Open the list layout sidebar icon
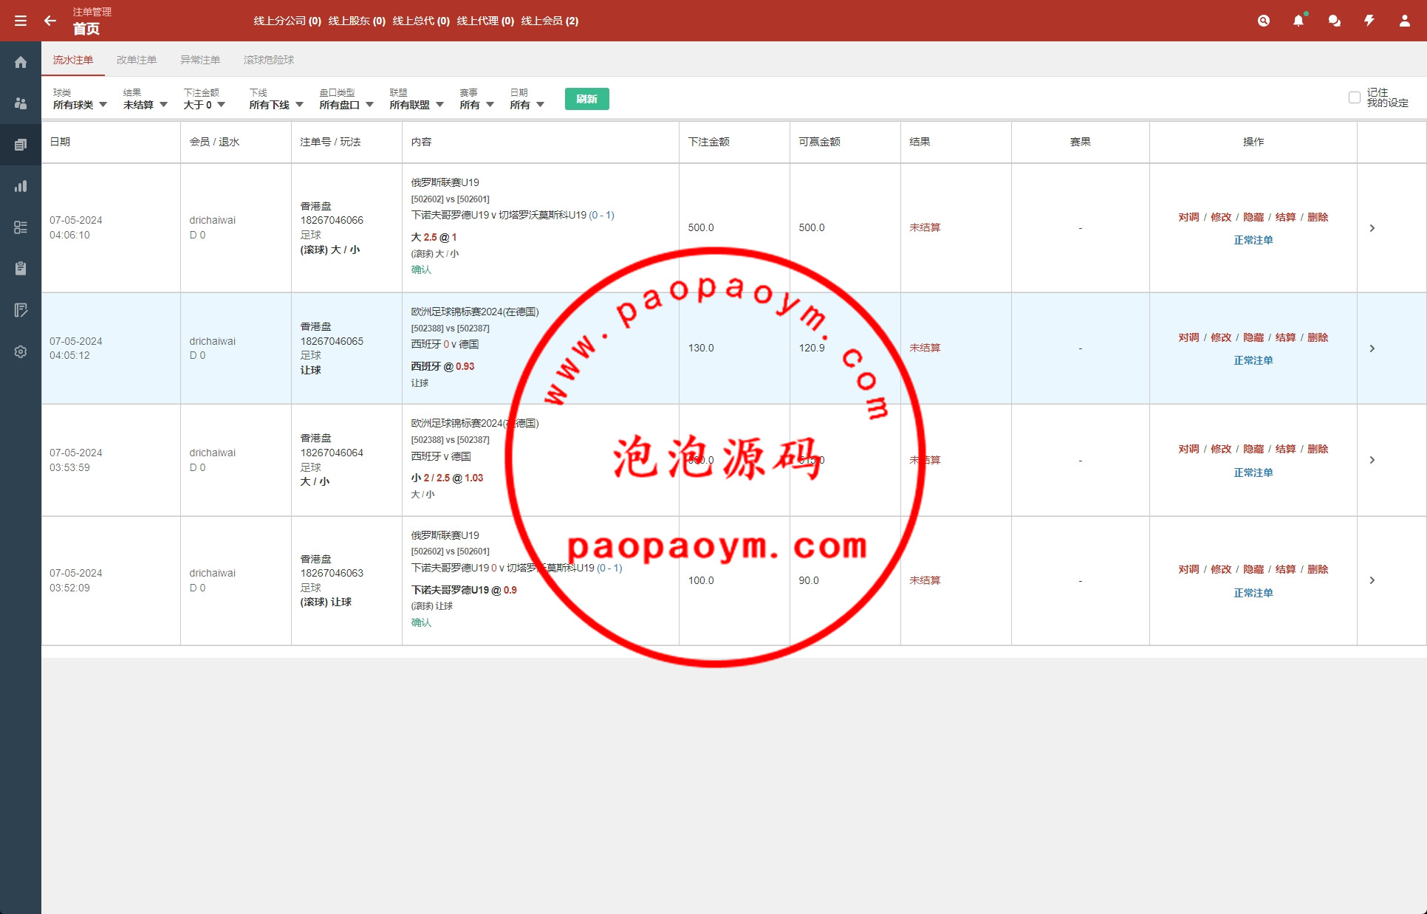 click(21, 227)
